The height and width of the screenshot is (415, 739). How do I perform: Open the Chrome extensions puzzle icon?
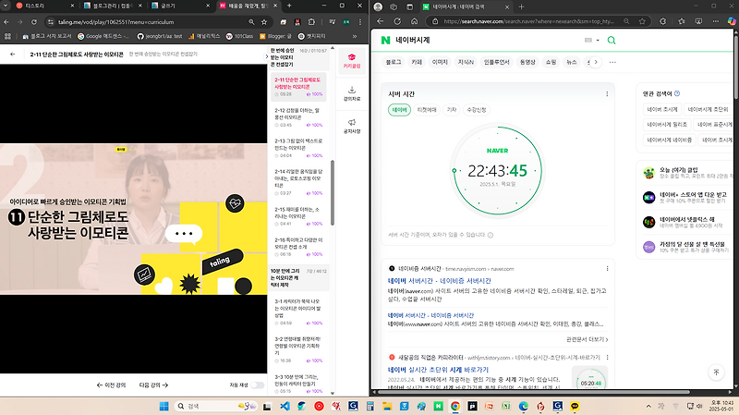click(311, 21)
